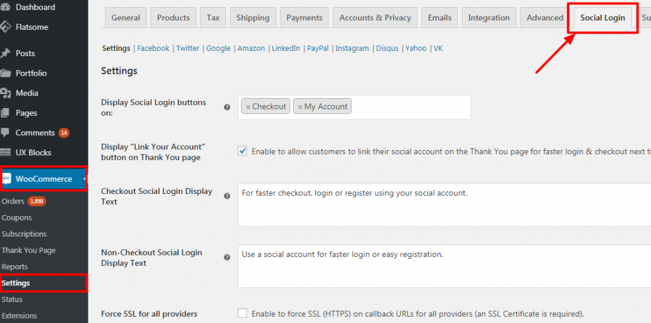Switch to the Integration tab
Screen dimensions: 651x323
click(489, 17)
